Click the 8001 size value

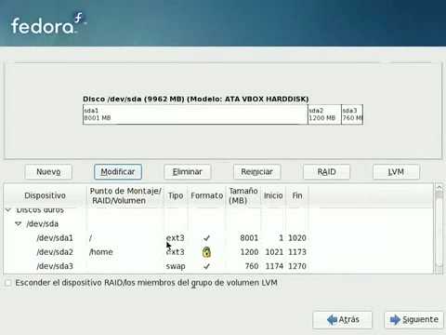click(249, 238)
